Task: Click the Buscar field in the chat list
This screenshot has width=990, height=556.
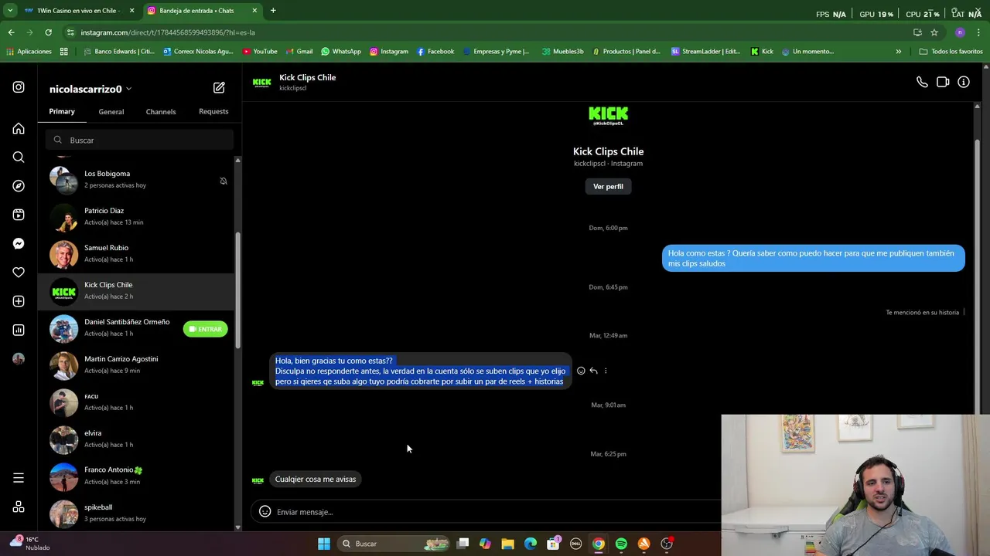Action: (139, 140)
